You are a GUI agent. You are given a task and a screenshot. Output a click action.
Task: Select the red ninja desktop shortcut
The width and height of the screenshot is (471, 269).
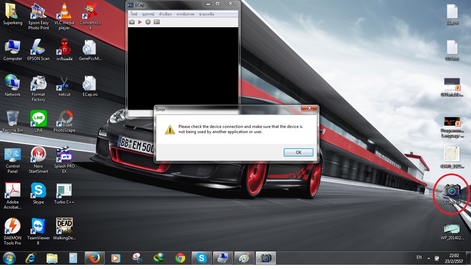64,50
